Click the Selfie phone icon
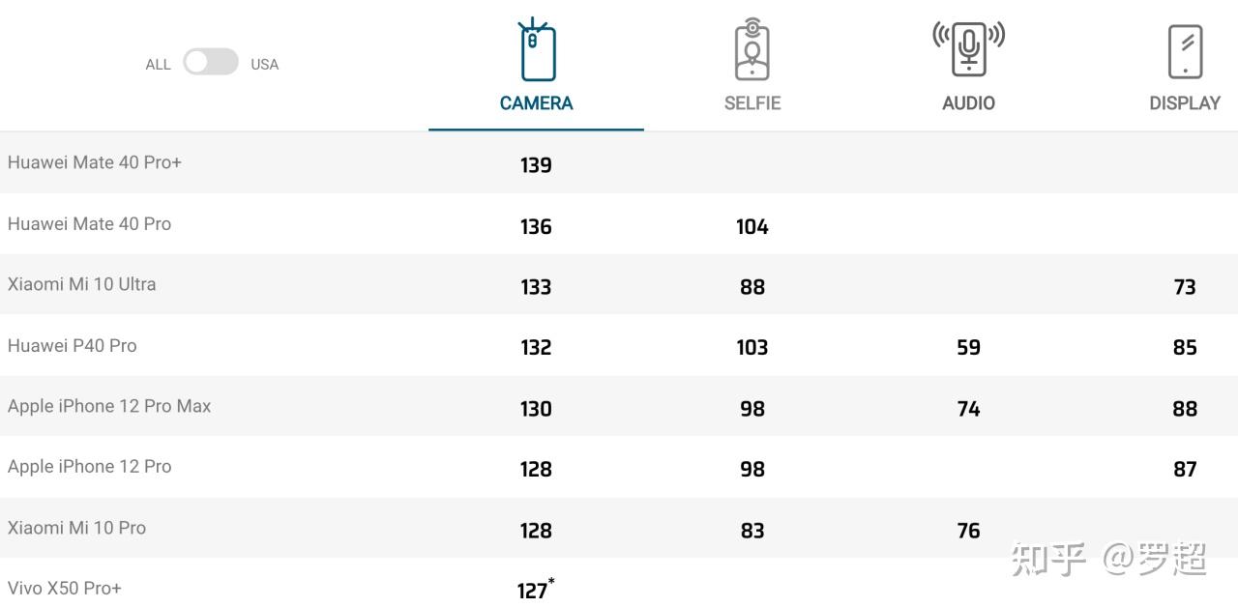This screenshot has height=608, width=1238. [x=752, y=50]
